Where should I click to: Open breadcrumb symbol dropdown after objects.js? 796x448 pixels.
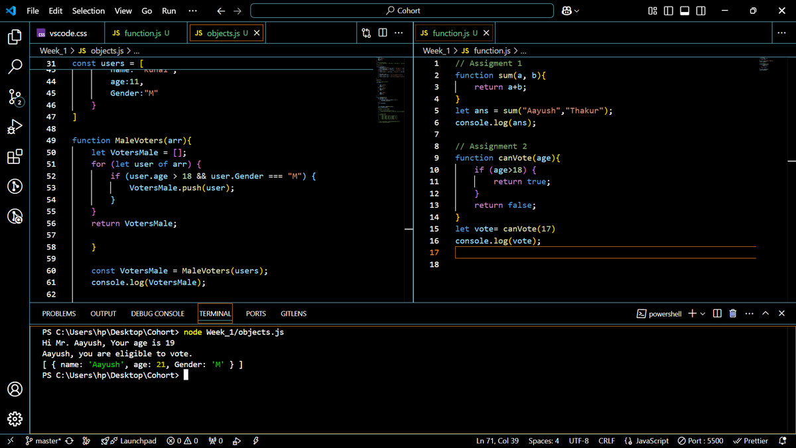(136, 50)
